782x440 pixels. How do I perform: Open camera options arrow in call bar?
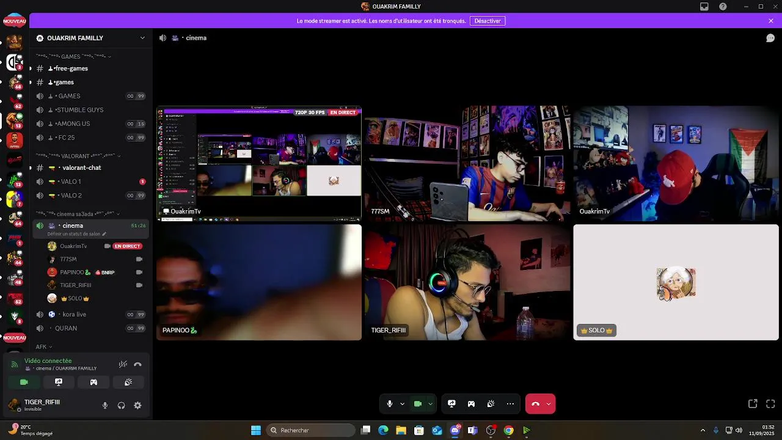click(x=430, y=404)
